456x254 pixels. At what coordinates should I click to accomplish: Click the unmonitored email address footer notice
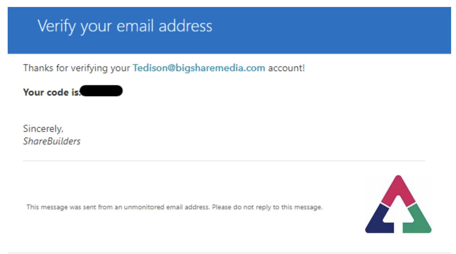pyautogui.click(x=175, y=207)
